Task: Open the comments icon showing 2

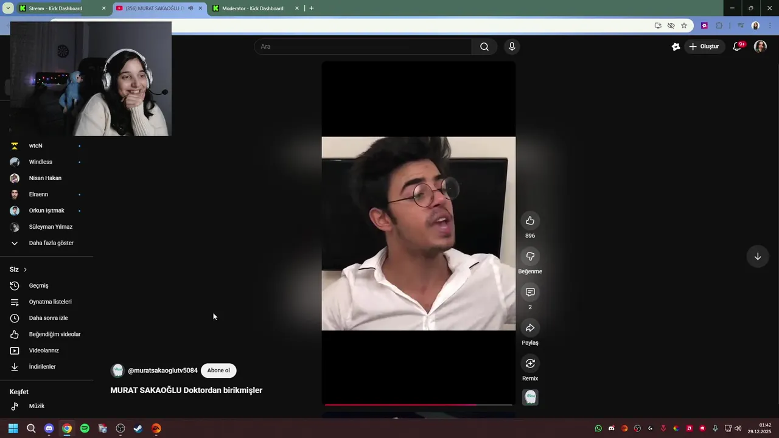Action: [x=530, y=292]
